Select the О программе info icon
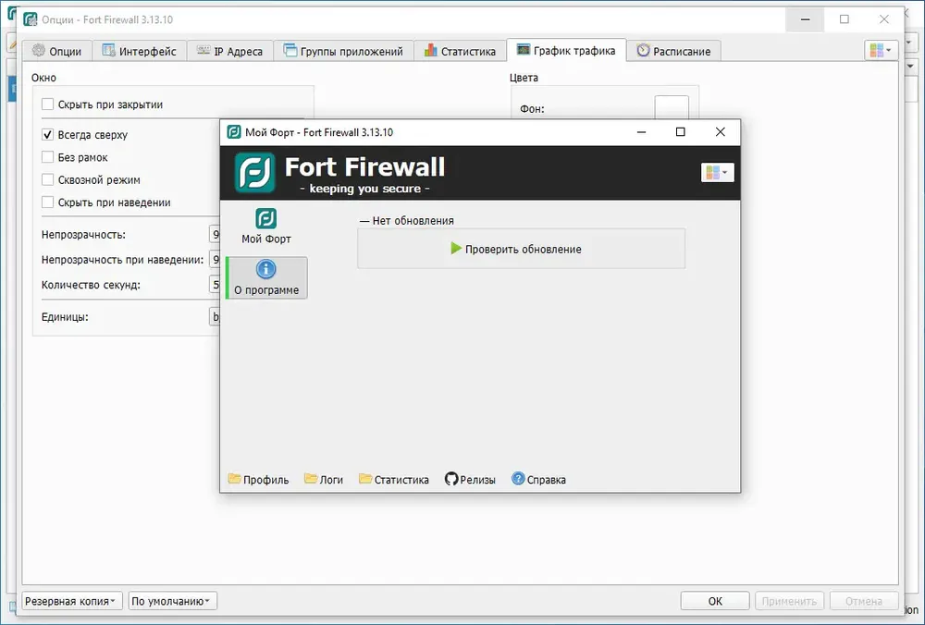The width and height of the screenshot is (925, 625). [x=266, y=269]
